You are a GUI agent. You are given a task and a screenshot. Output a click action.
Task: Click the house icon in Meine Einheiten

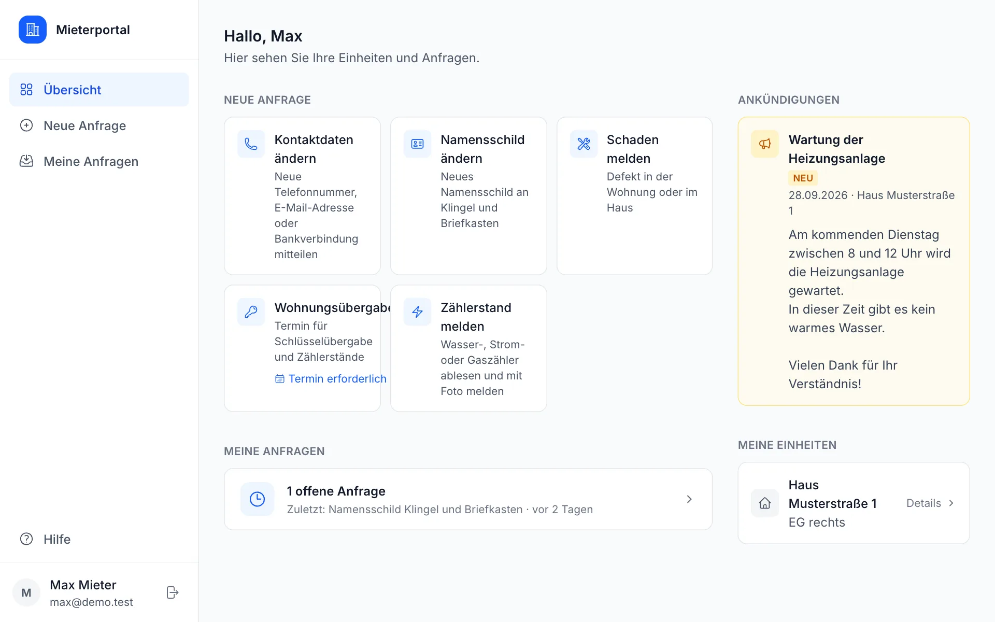click(765, 503)
